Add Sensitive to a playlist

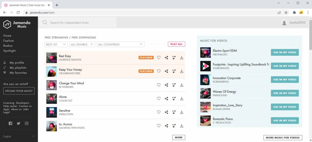pyautogui.click(x=174, y=112)
